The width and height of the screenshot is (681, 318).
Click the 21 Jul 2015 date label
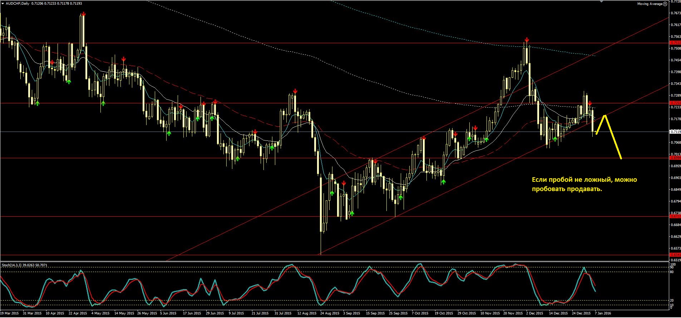(260, 313)
